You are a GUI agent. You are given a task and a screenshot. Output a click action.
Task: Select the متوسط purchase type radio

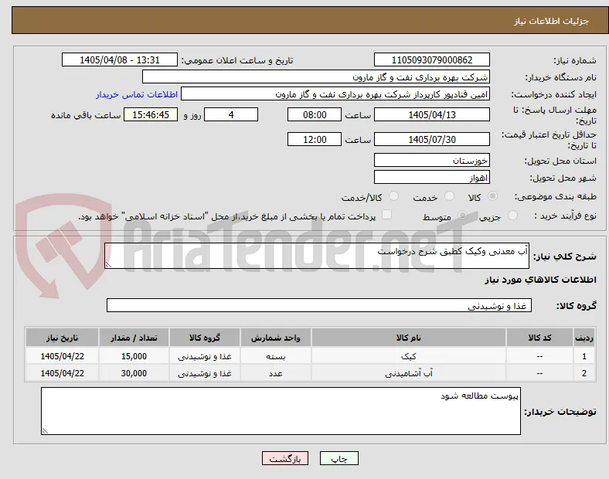coord(462,216)
